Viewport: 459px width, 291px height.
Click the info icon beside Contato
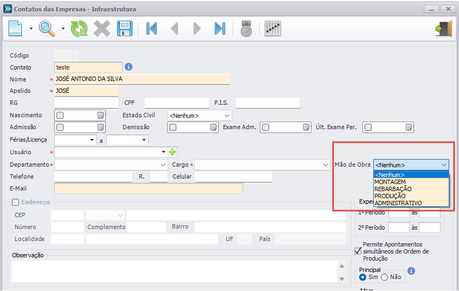[x=129, y=67]
